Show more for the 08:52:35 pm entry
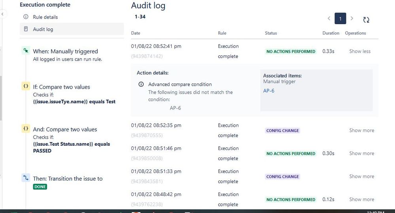Viewport: 395px width, 213px height. coord(361,131)
